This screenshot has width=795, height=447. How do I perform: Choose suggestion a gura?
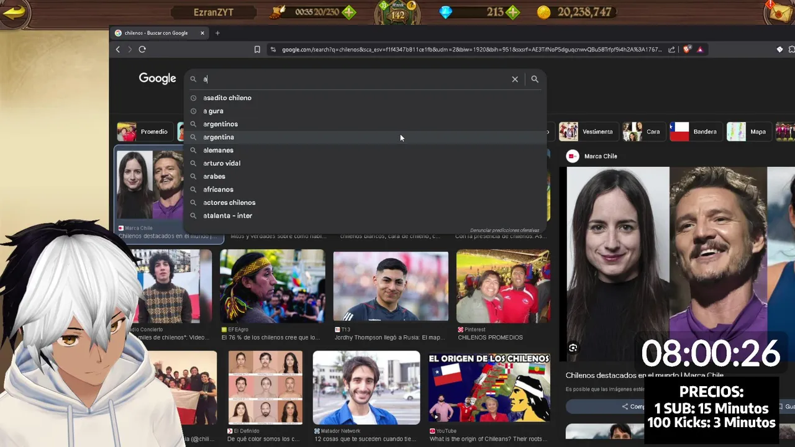point(365,111)
